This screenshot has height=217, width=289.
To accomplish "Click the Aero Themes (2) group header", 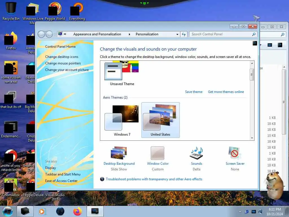I will (115, 97).
